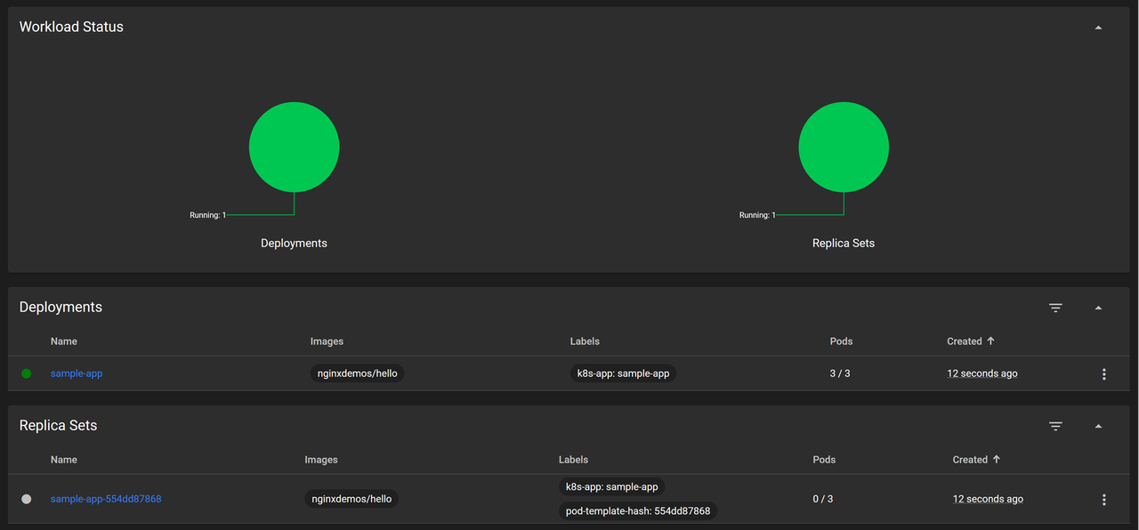This screenshot has width=1139, height=530.
Task: Click the pod-template-hash label chip
Action: 638,511
